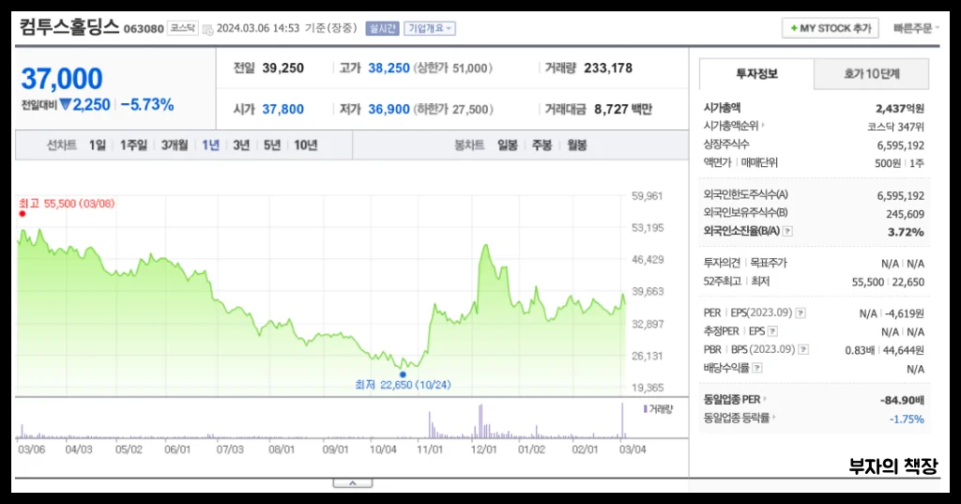This screenshot has height=504, width=961.
Task: Click the 외국인소진율 value 3.72%
Action: 906,233
